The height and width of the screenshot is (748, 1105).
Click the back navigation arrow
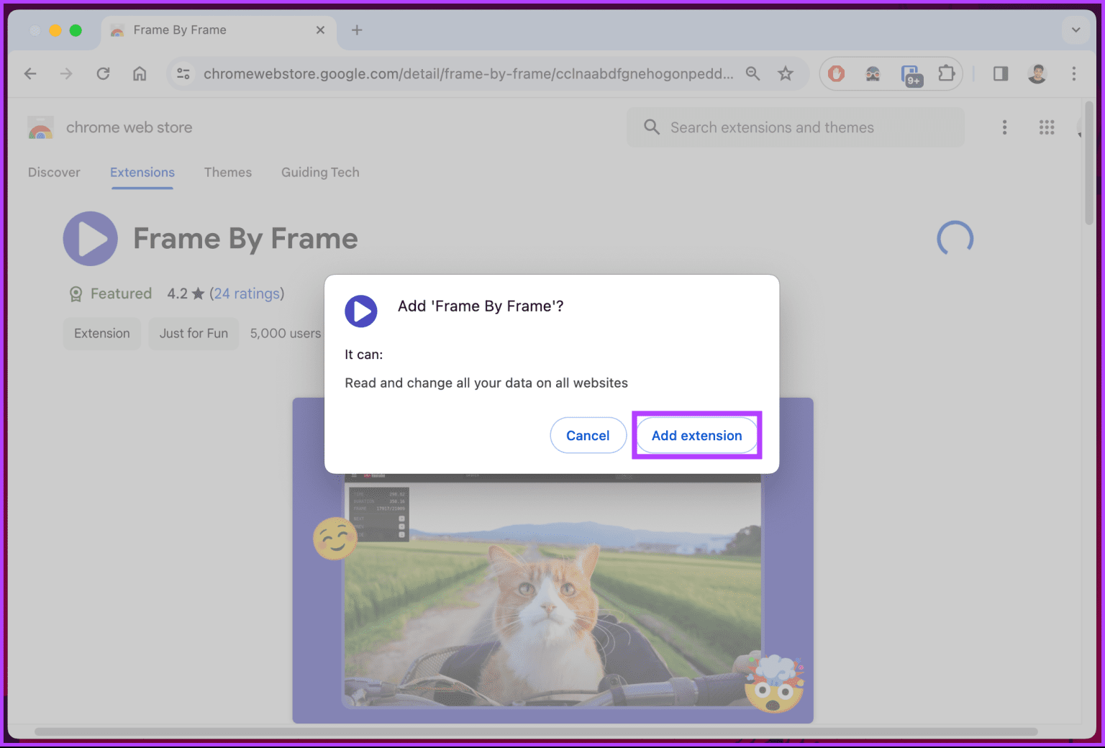pyautogui.click(x=30, y=73)
